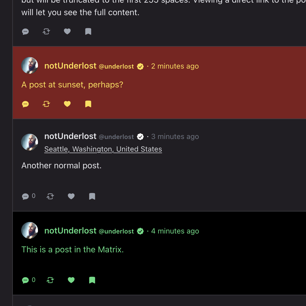
Task: Reply to 'Another normal post'
Action: click(x=25, y=196)
